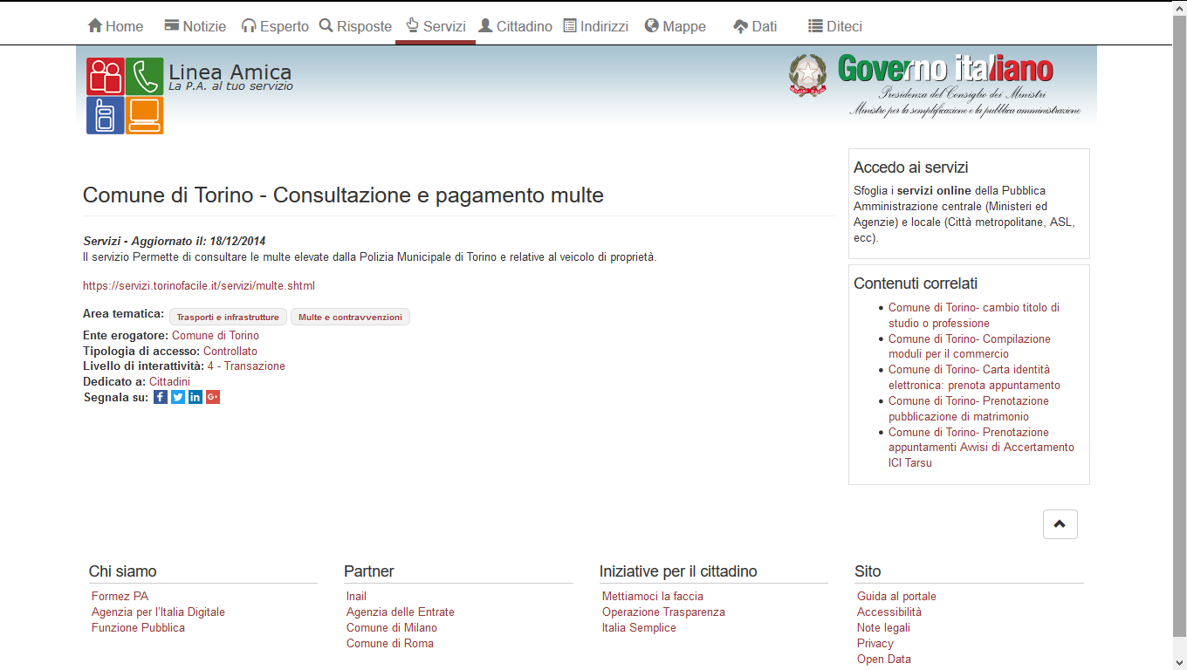Open the Mappe globe menu item
The image size is (1187, 670).
(x=675, y=26)
